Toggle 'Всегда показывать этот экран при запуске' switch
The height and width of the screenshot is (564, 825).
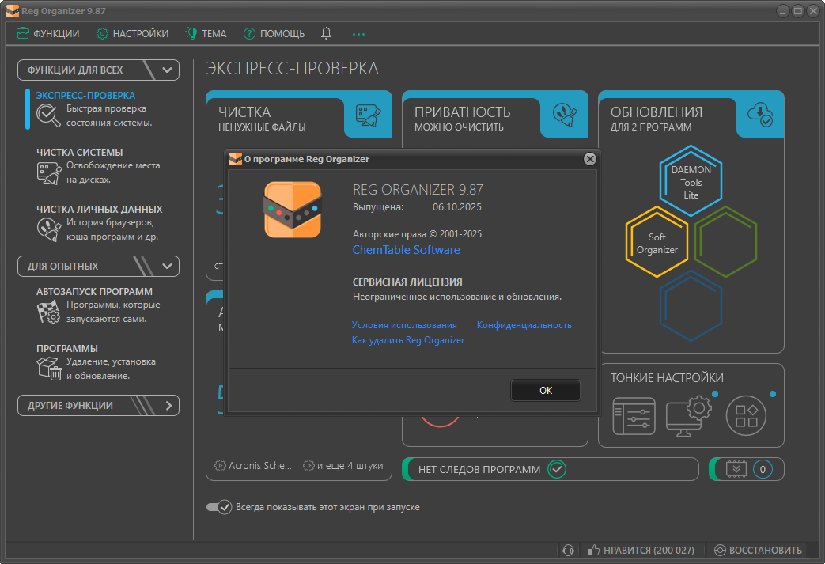pyautogui.click(x=219, y=507)
